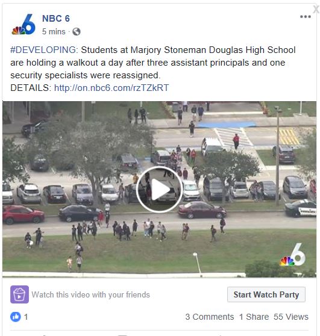Image resolution: width=320 pixels, height=336 pixels.
Task: Click the reaction count number 1
Action: click(x=26, y=317)
